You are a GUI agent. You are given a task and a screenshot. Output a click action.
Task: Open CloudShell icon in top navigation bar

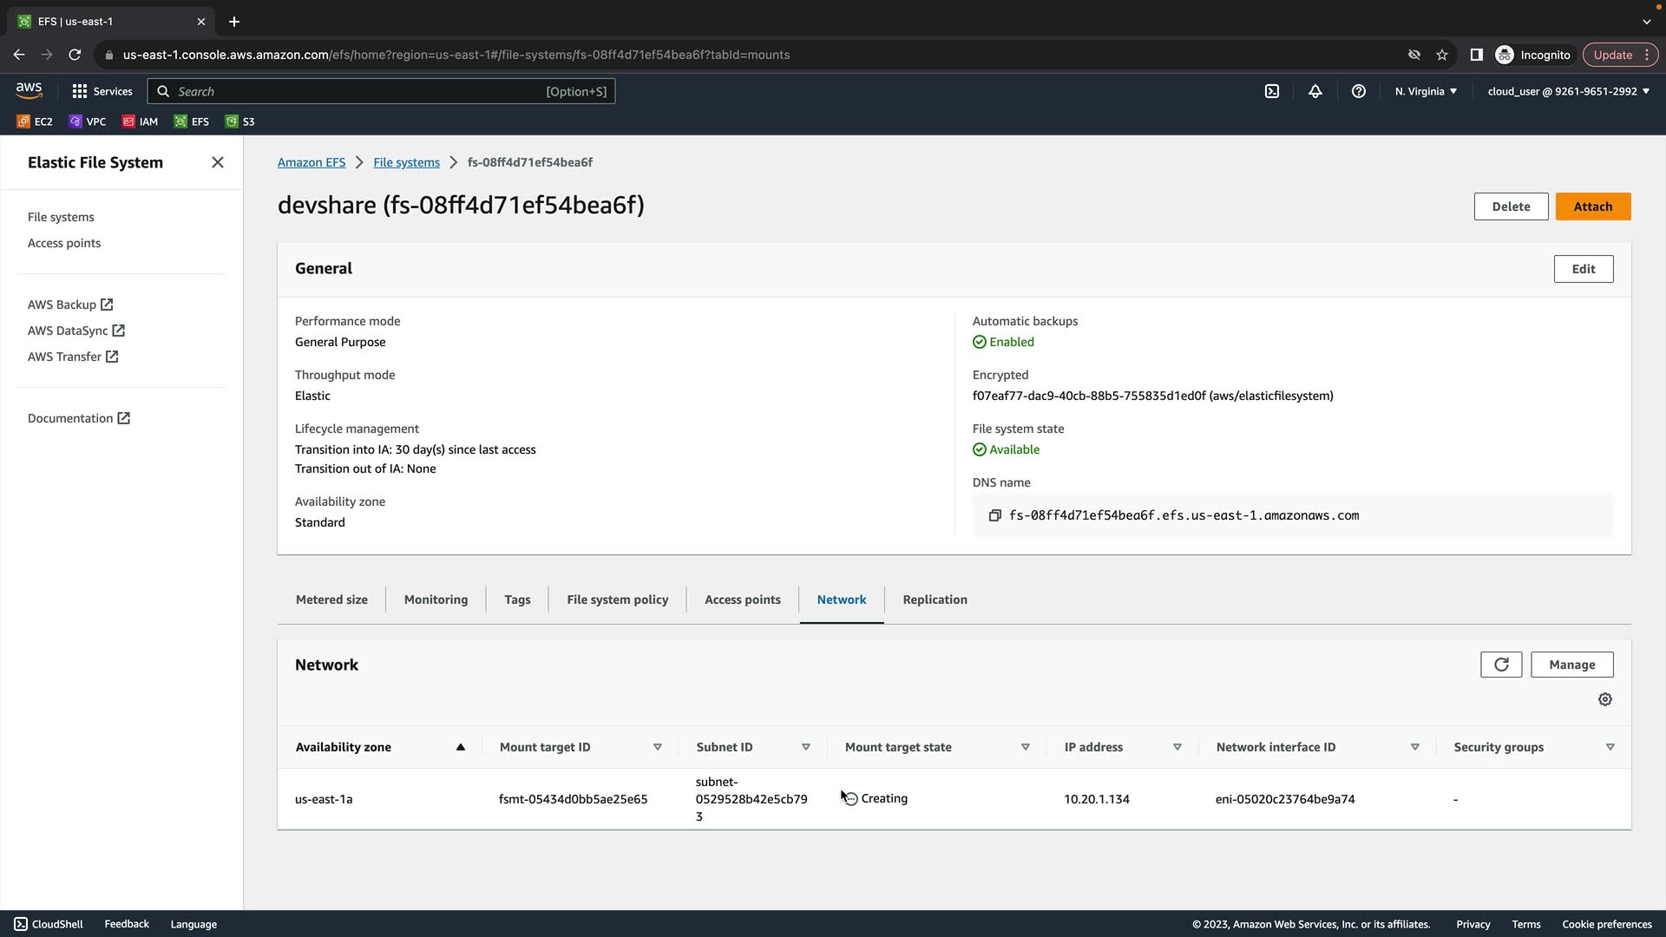[1272, 91]
